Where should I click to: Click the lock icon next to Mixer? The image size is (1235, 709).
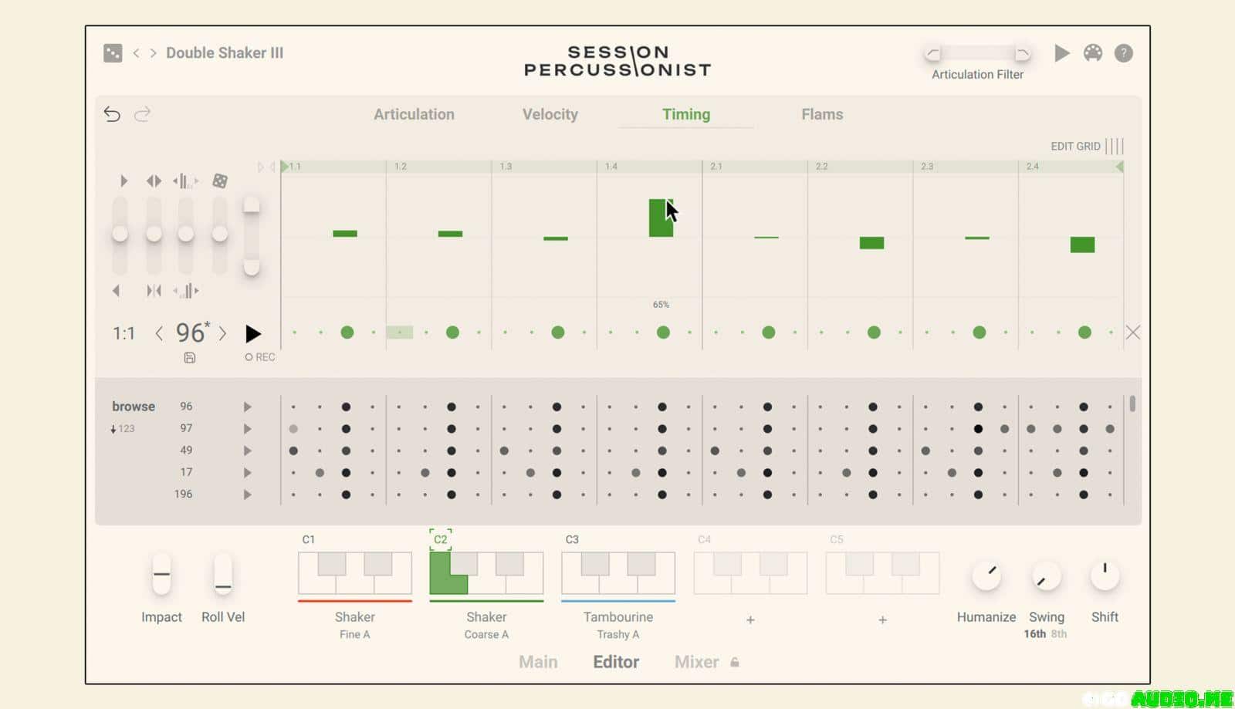coord(735,662)
